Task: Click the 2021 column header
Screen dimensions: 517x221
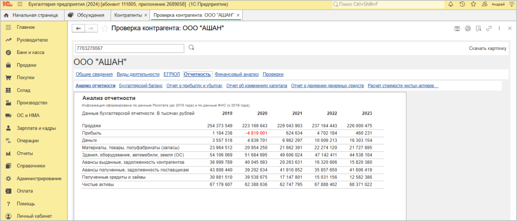Action: point(297,114)
